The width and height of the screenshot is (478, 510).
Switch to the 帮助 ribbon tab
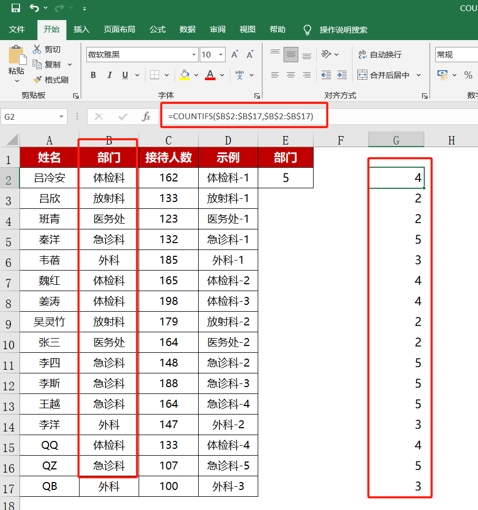click(x=278, y=30)
